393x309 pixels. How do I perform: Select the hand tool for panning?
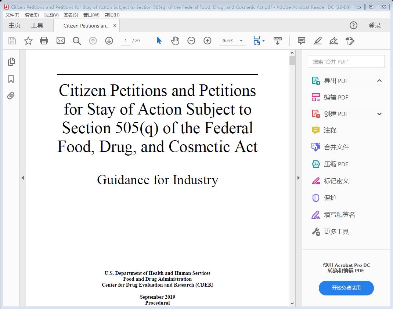pos(175,41)
